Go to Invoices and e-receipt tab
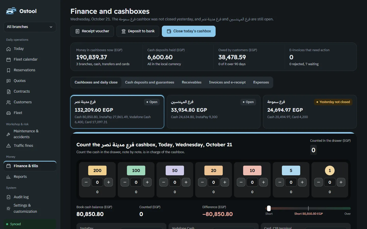Image resolution: width=367 pixels, height=229 pixels. [x=227, y=82]
